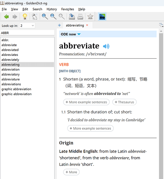The width and height of the screenshot is (164, 179).
Task: Reset zoom with the plain magnifier icon
Action: coord(62,16)
